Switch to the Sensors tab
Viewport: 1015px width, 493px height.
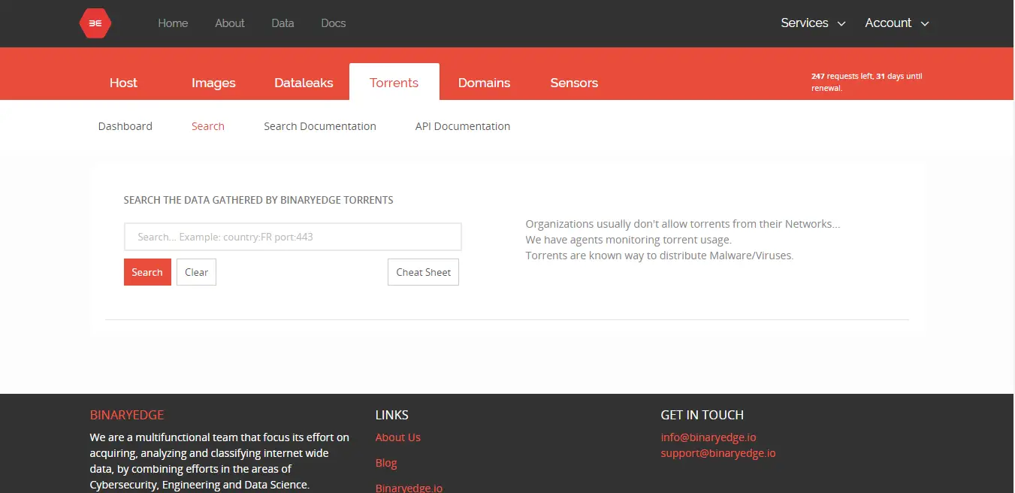pyautogui.click(x=574, y=83)
